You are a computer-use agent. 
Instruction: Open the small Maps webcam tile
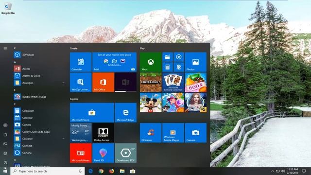click(x=179, y=67)
